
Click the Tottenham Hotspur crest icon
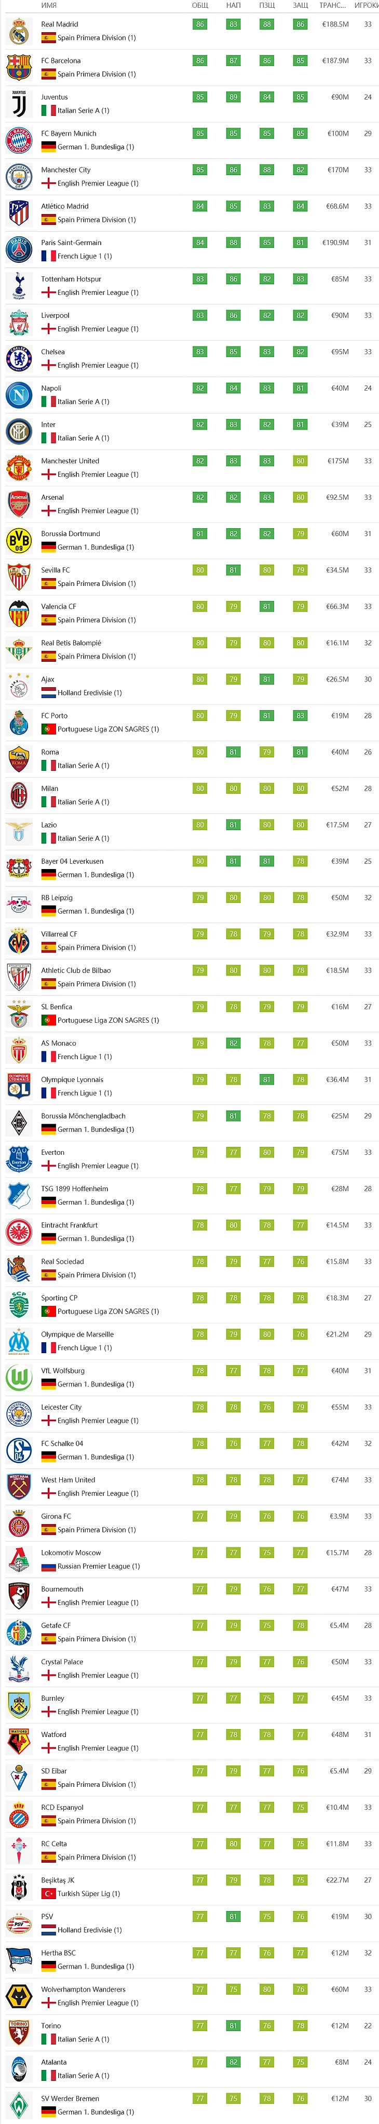19,286
